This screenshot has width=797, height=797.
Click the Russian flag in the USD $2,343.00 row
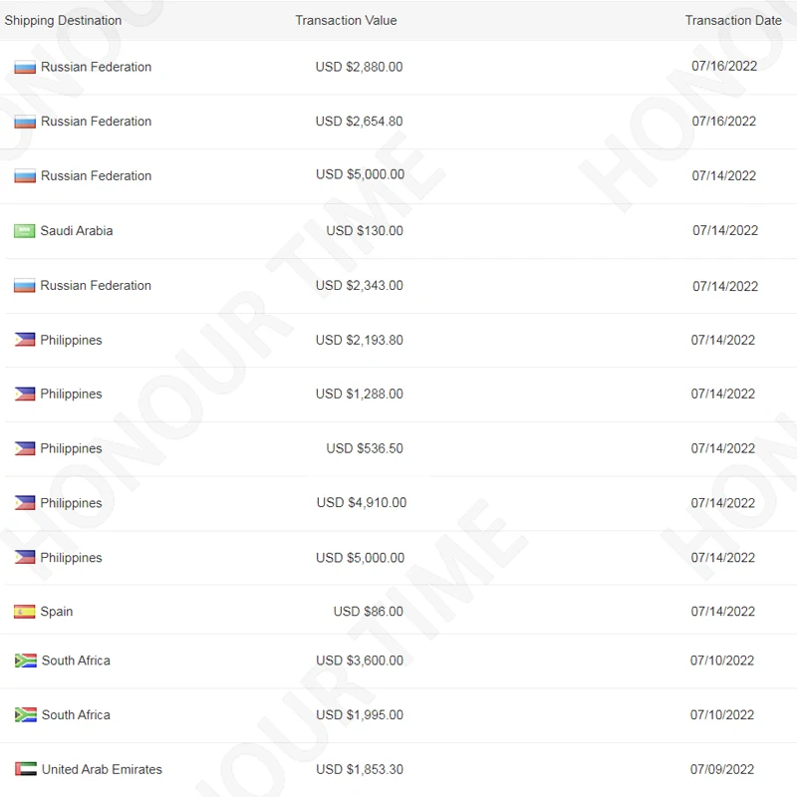point(25,286)
